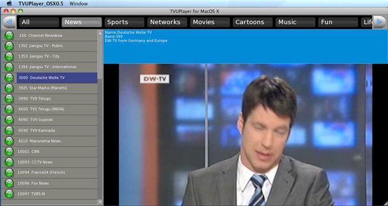The width and height of the screenshot is (388, 206).
Task: Switch to the All category tab
Action: pyautogui.click(x=39, y=22)
